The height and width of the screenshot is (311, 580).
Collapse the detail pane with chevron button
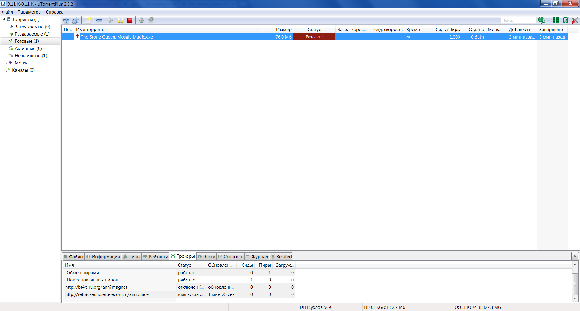coord(575,256)
